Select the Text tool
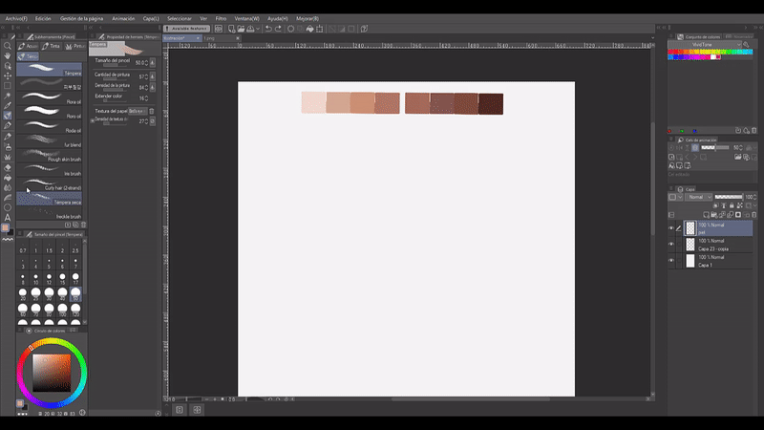The width and height of the screenshot is (764, 430). coord(8,218)
